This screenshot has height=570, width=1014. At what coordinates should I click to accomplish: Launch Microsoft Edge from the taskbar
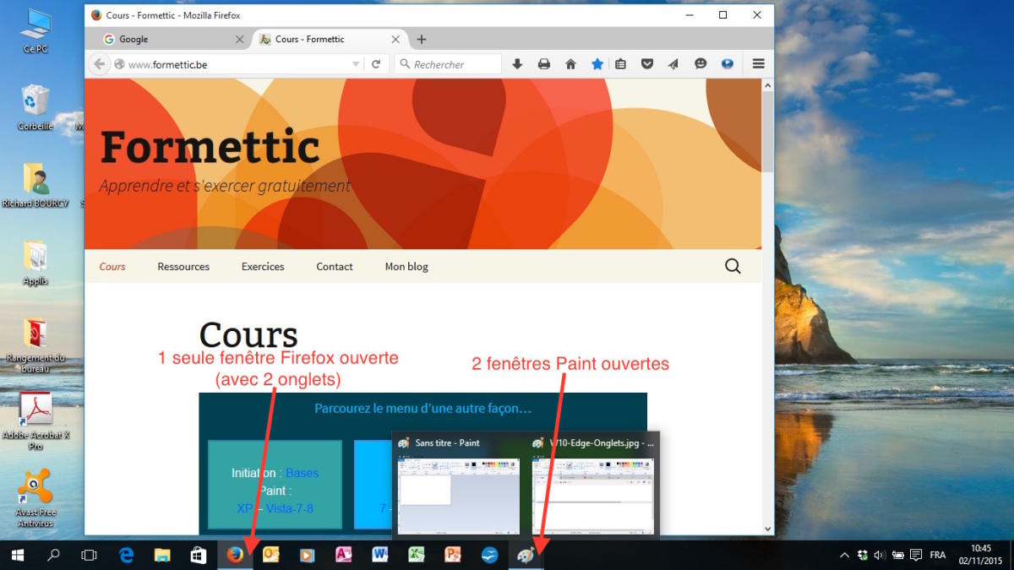point(127,555)
